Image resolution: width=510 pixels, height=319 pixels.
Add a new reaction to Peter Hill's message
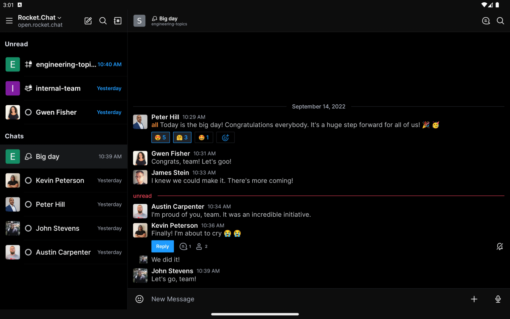coord(225,137)
